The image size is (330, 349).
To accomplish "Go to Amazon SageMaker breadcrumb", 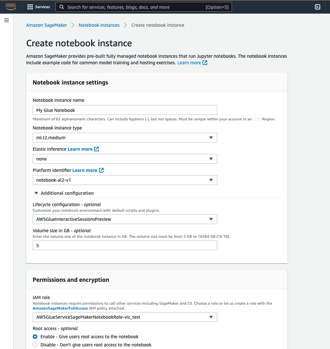I will pos(46,25).
